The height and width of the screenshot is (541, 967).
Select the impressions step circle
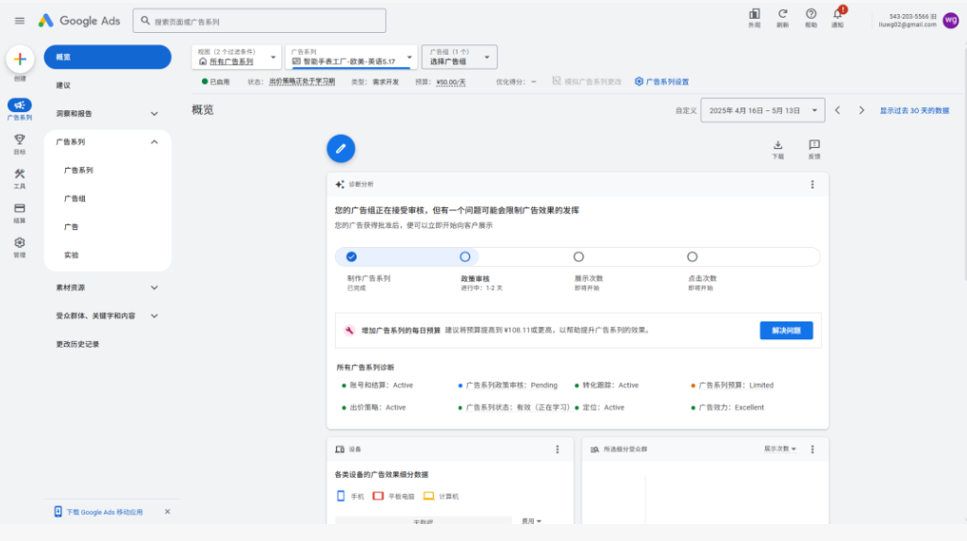coord(578,257)
